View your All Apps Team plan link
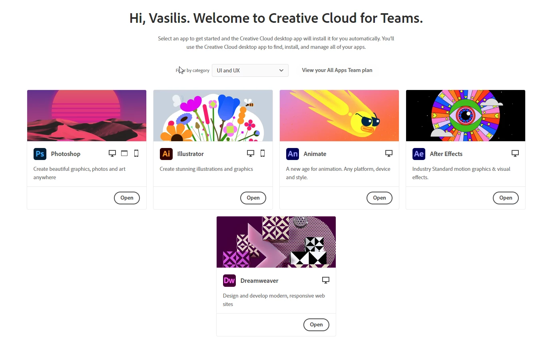The width and height of the screenshot is (536, 342). [x=337, y=70]
